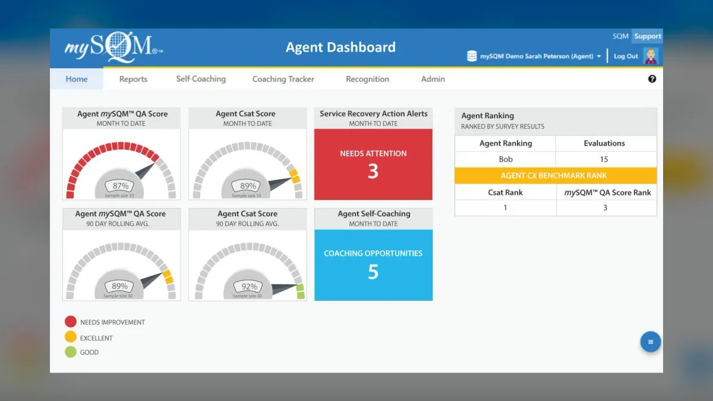Click the "Agent Dashboard" title
This screenshot has width=713, height=401.
340,48
